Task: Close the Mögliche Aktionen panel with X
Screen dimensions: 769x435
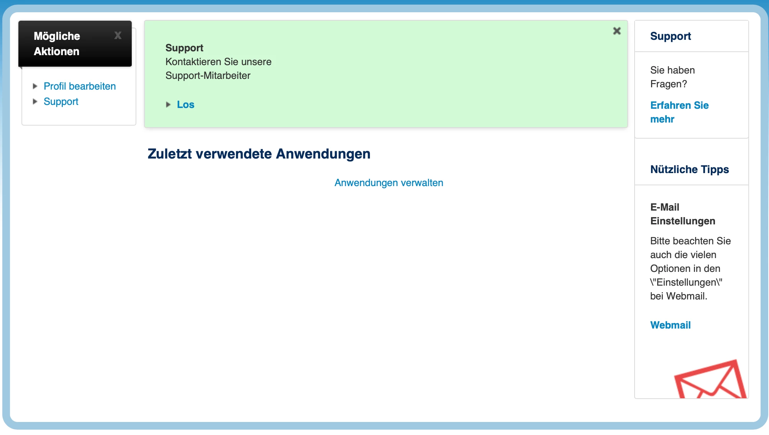Action: tap(118, 36)
